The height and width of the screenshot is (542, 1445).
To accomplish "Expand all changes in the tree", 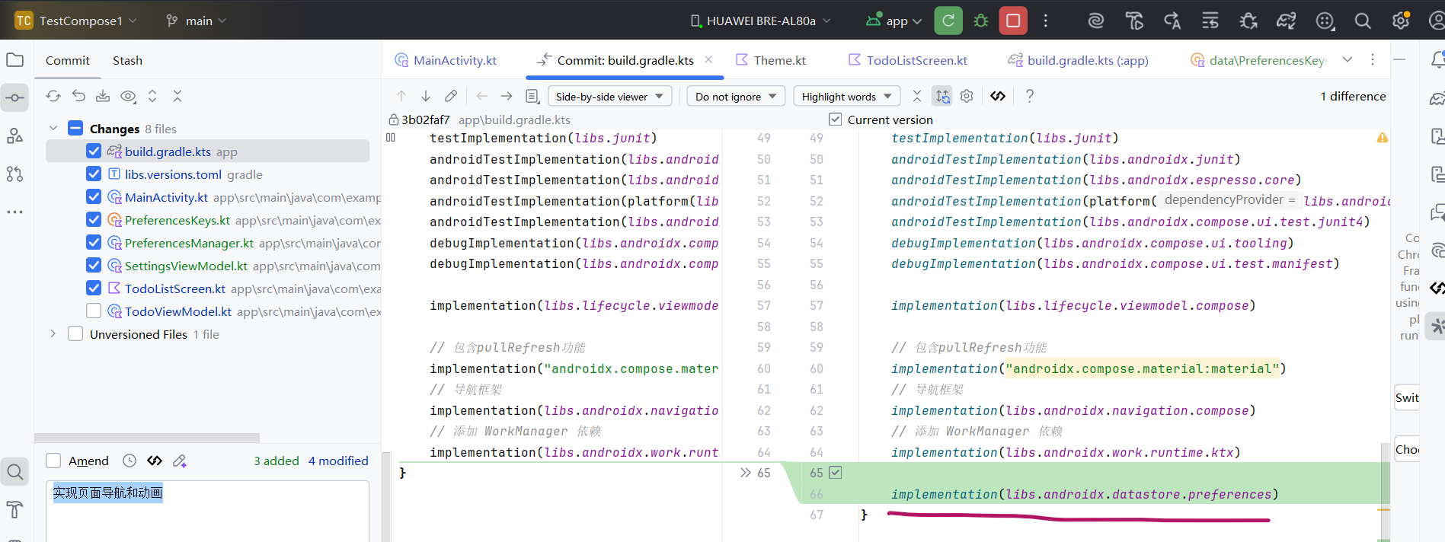I will 152,96.
